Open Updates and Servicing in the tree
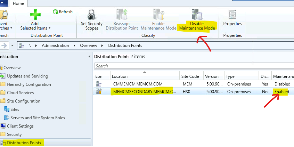Viewport: 294px width, 147px height. click(x=27, y=76)
